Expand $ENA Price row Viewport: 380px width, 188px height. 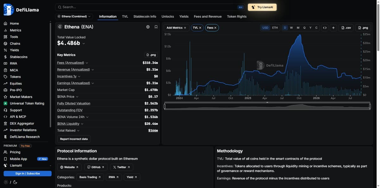coord(77,97)
